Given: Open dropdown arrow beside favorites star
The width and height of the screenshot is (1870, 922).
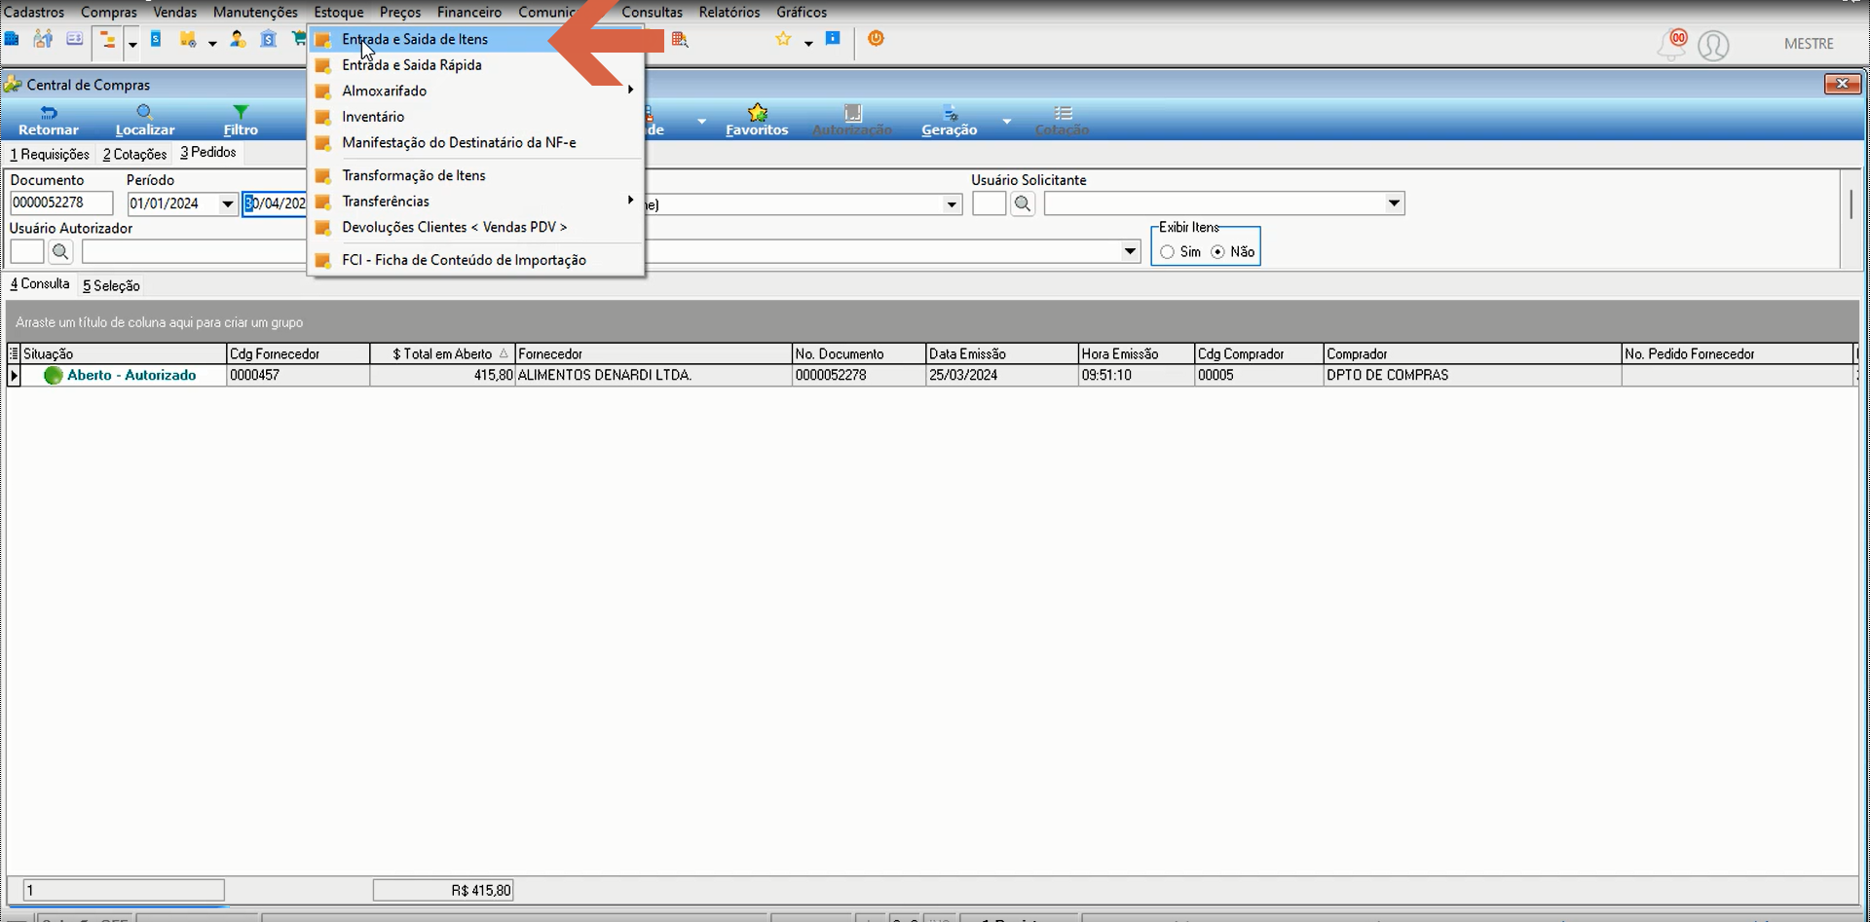Looking at the screenshot, I should click(808, 44).
